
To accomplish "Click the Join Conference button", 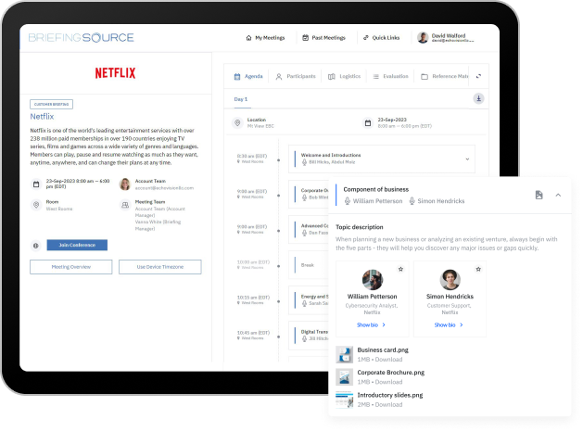I will pyautogui.click(x=77, y=245).
